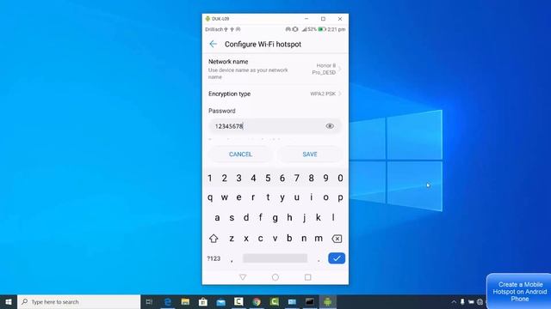Tap the Android recent apps square
This screenshot has height=309, width=551.
pyautogui.click(x=308, y=277)
